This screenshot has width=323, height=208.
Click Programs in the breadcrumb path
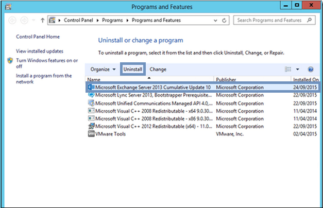(x=112, y=20)
